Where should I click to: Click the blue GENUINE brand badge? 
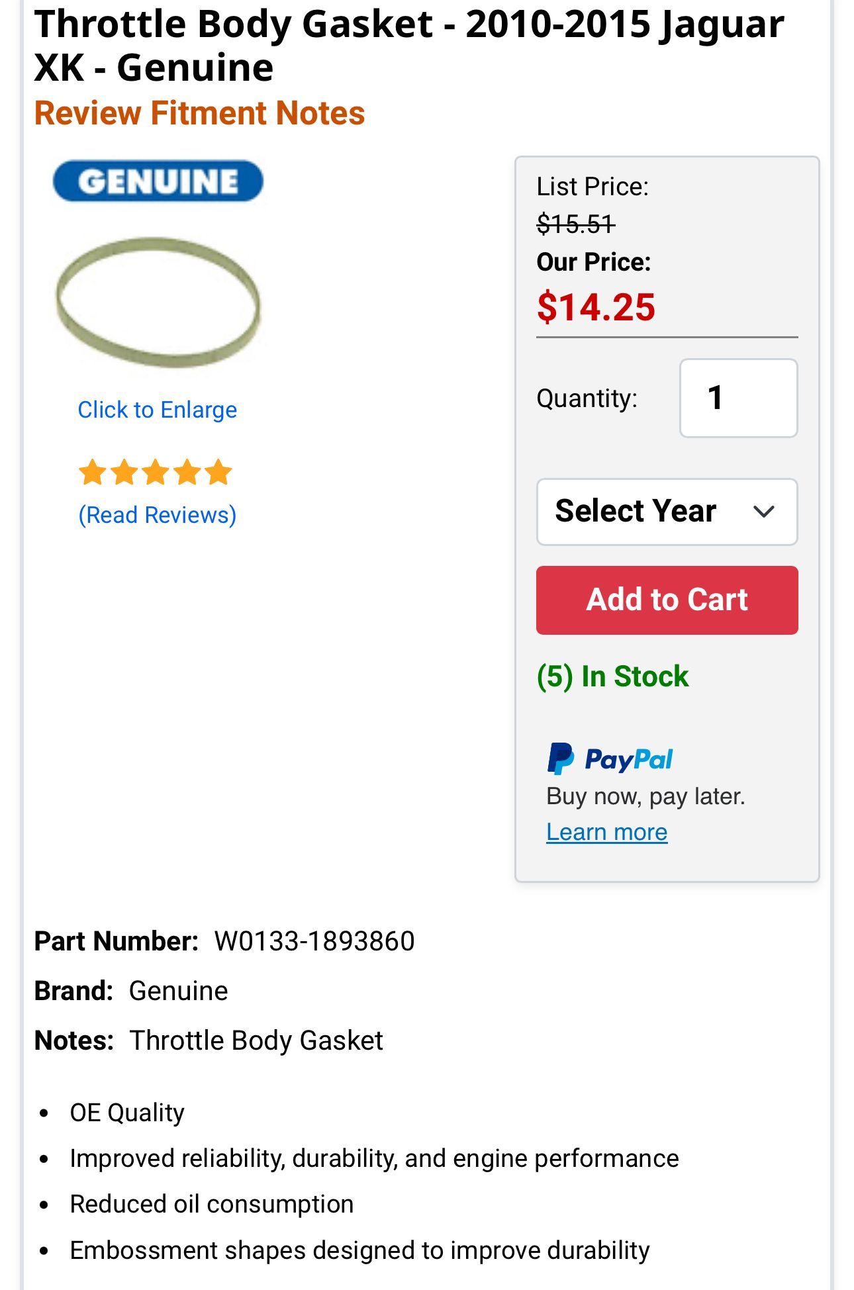tap(158, 181)
